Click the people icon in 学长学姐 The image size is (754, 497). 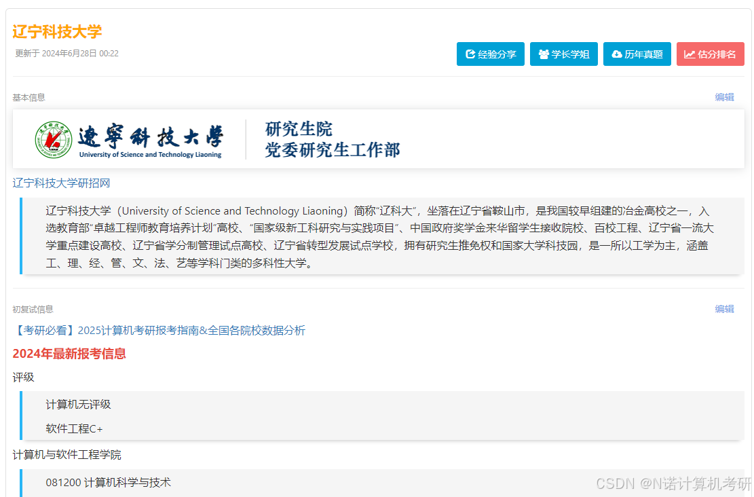coord(544,54)
